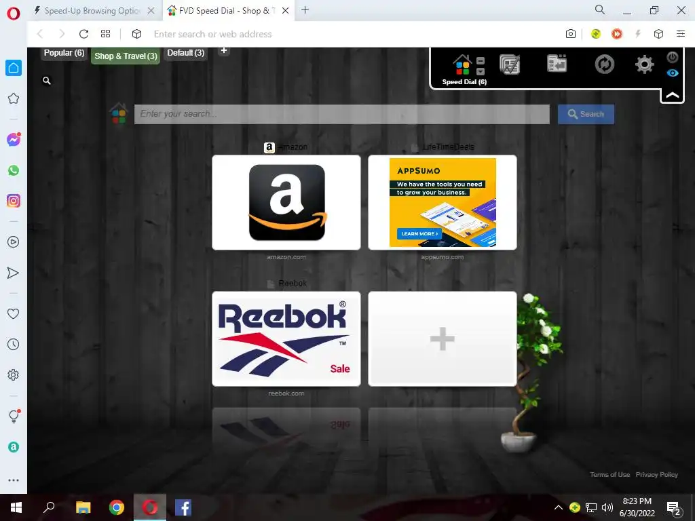Open Bookmarks star in sidebar
Viewport: 695px width, 521px height.
(x=14, y=98)
